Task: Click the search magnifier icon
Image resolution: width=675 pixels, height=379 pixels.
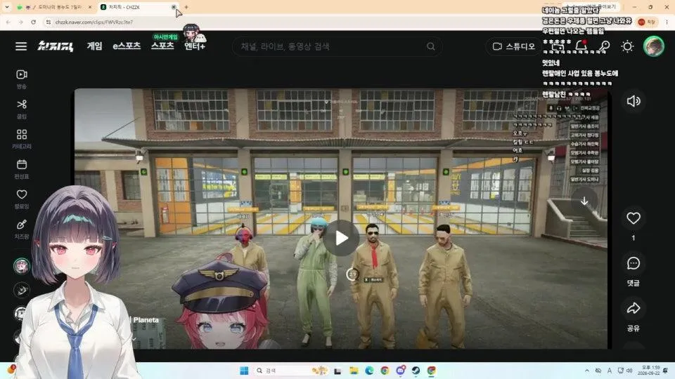Action: tap(431, 46)
